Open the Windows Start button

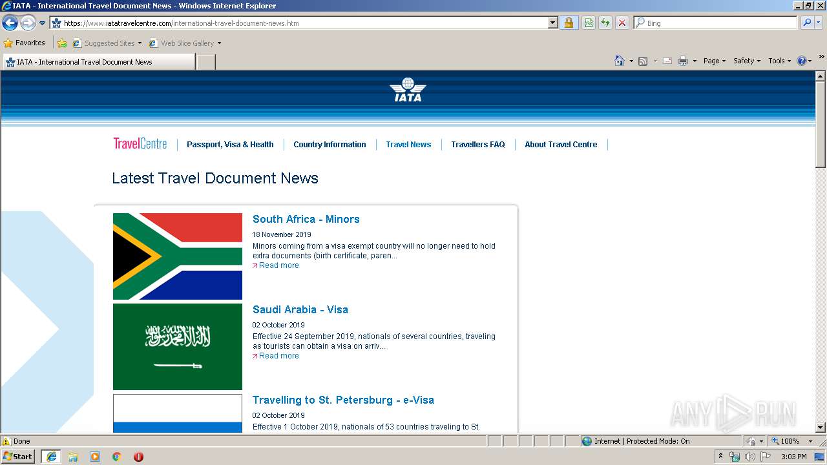tap(18, 457)
